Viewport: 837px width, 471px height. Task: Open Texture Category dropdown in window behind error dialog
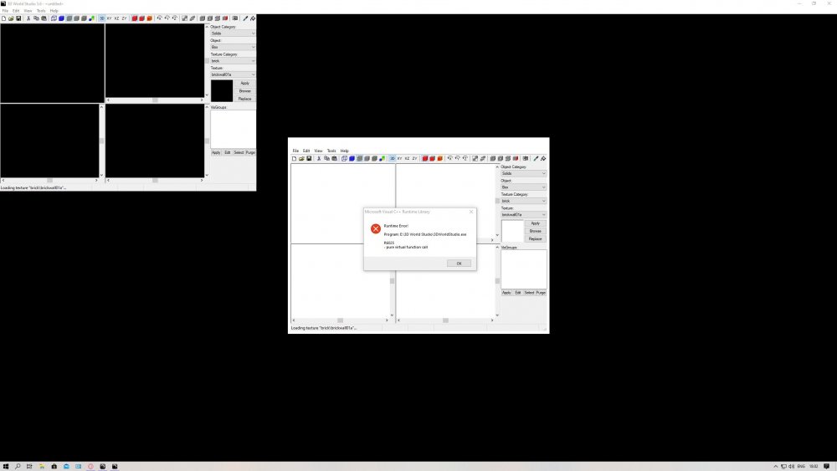tap(523, 201)
